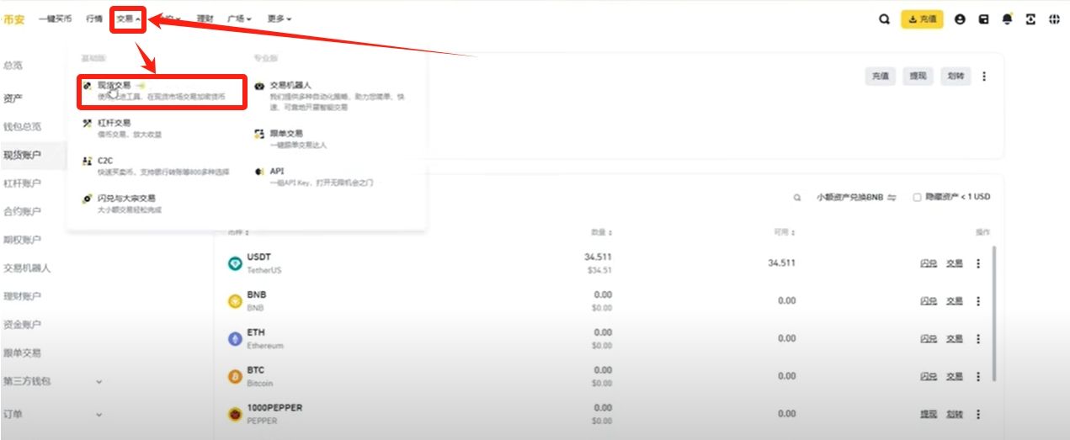Open the user profile icon
The image size is (1070, 440).
pyautogui.click(x=960, y=19)
